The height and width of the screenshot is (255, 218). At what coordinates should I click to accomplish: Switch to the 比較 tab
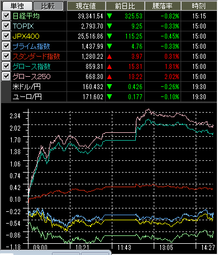tap(48, 6)
